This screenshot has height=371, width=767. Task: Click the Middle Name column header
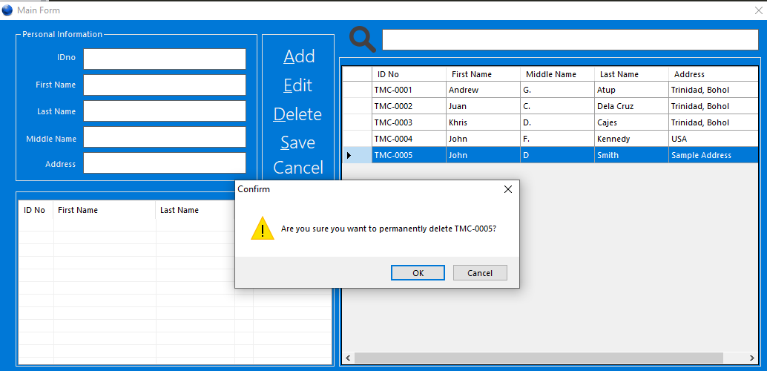coord(558,74)
